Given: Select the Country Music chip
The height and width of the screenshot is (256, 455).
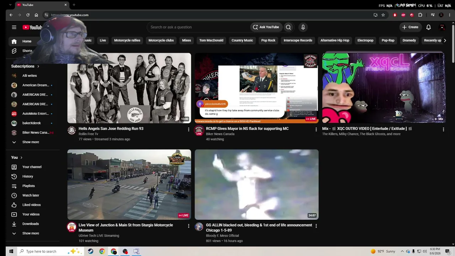Looking at the screenshot, I should [x=242, y=41].
